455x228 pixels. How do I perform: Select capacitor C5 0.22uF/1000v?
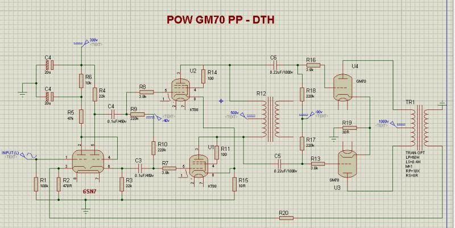pos(278,163)
